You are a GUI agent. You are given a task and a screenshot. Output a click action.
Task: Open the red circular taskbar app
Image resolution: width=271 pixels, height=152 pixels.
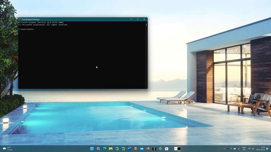pyautogui.click(x=135, y=149)
